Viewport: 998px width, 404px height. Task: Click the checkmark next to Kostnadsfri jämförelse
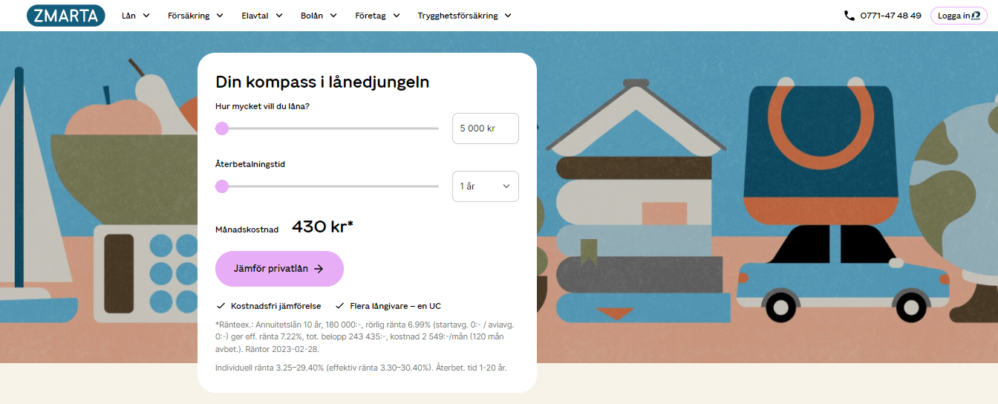click(221, 306)
